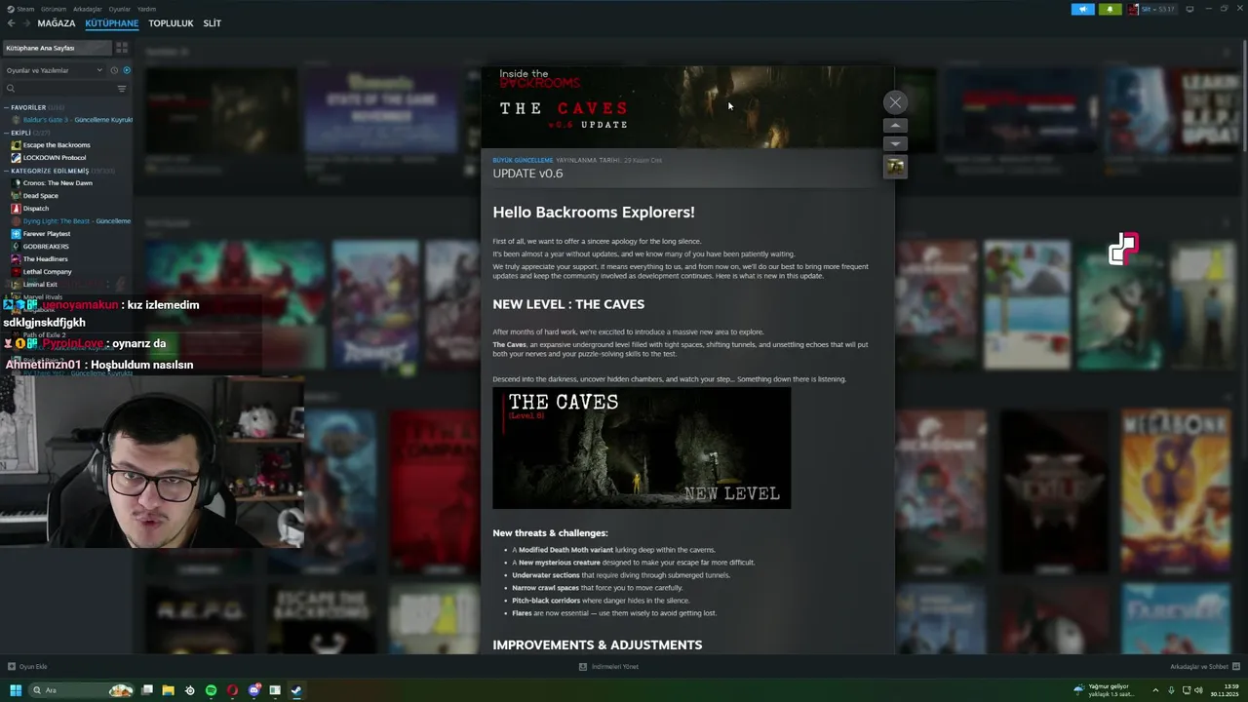
Task: Click the Windows taskbar search box
Action: point(80,690)
